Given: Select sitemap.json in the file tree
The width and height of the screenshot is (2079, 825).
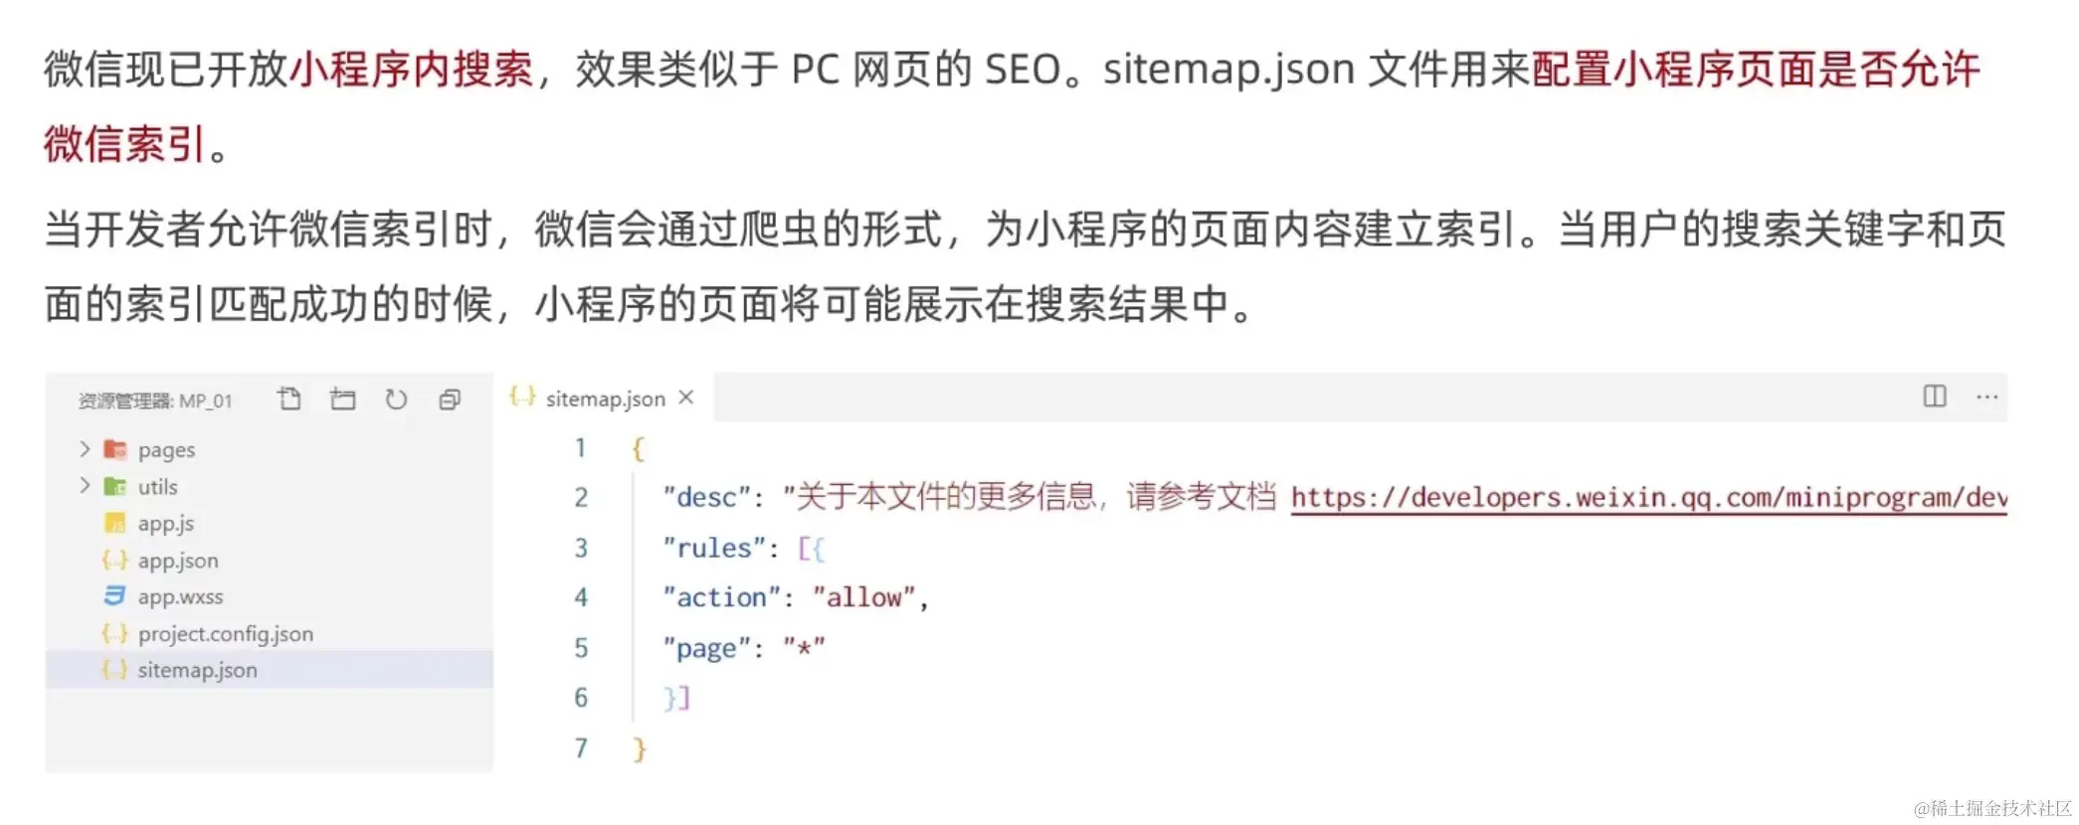Looking at the screenshot, I should pyautogui.click(x=197, y=670).
